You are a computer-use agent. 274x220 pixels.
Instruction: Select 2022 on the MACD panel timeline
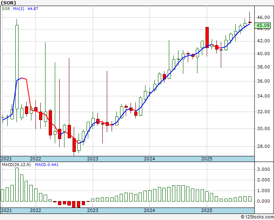click(35, 210)
